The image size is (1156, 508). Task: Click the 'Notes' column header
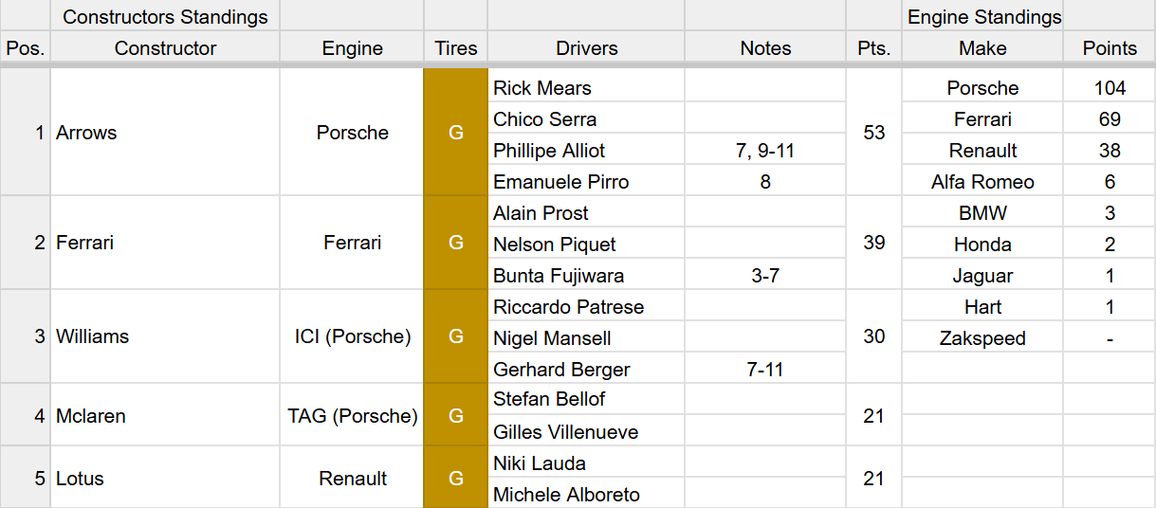[765, 47]
